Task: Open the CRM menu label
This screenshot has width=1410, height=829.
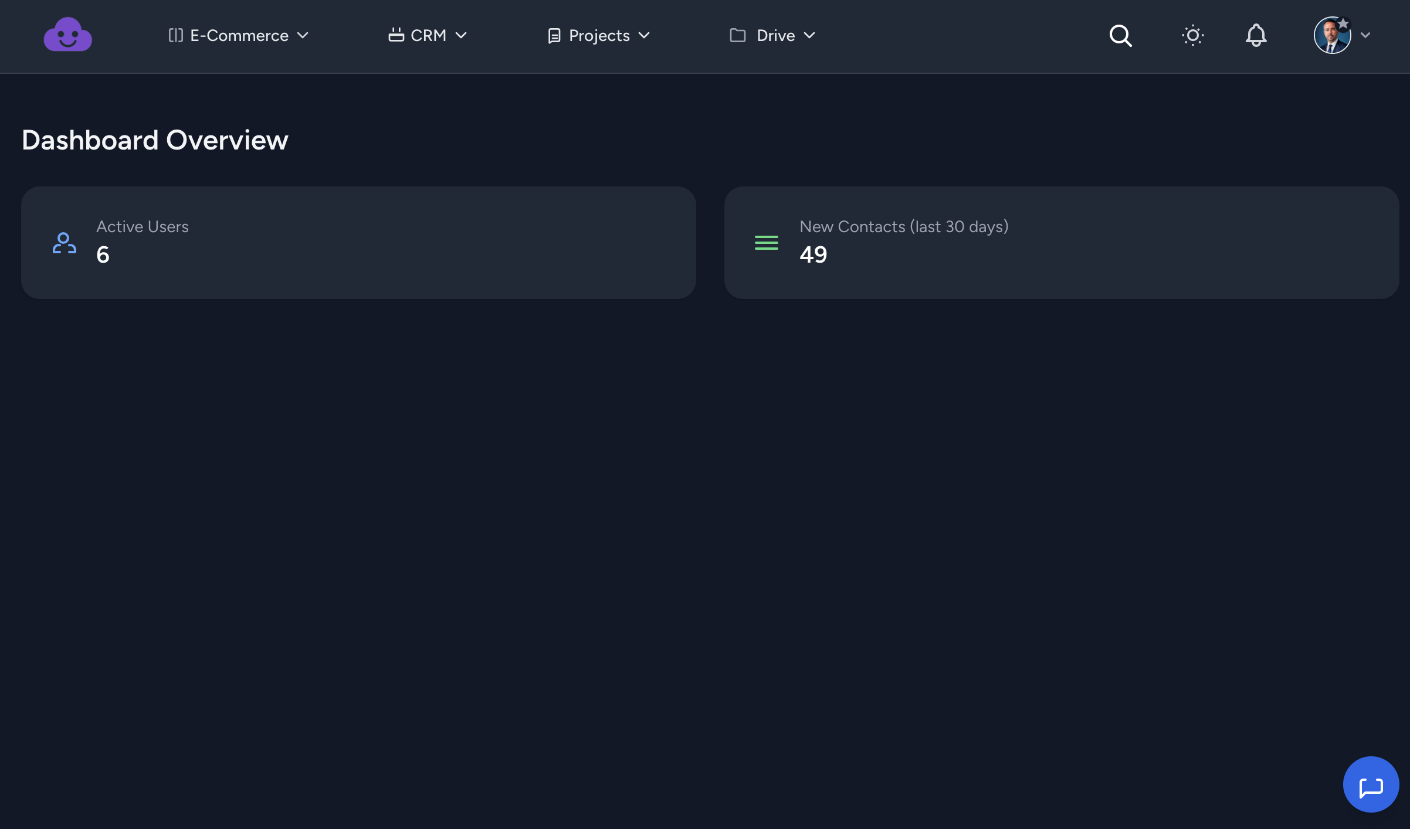Action: (428, 36)
